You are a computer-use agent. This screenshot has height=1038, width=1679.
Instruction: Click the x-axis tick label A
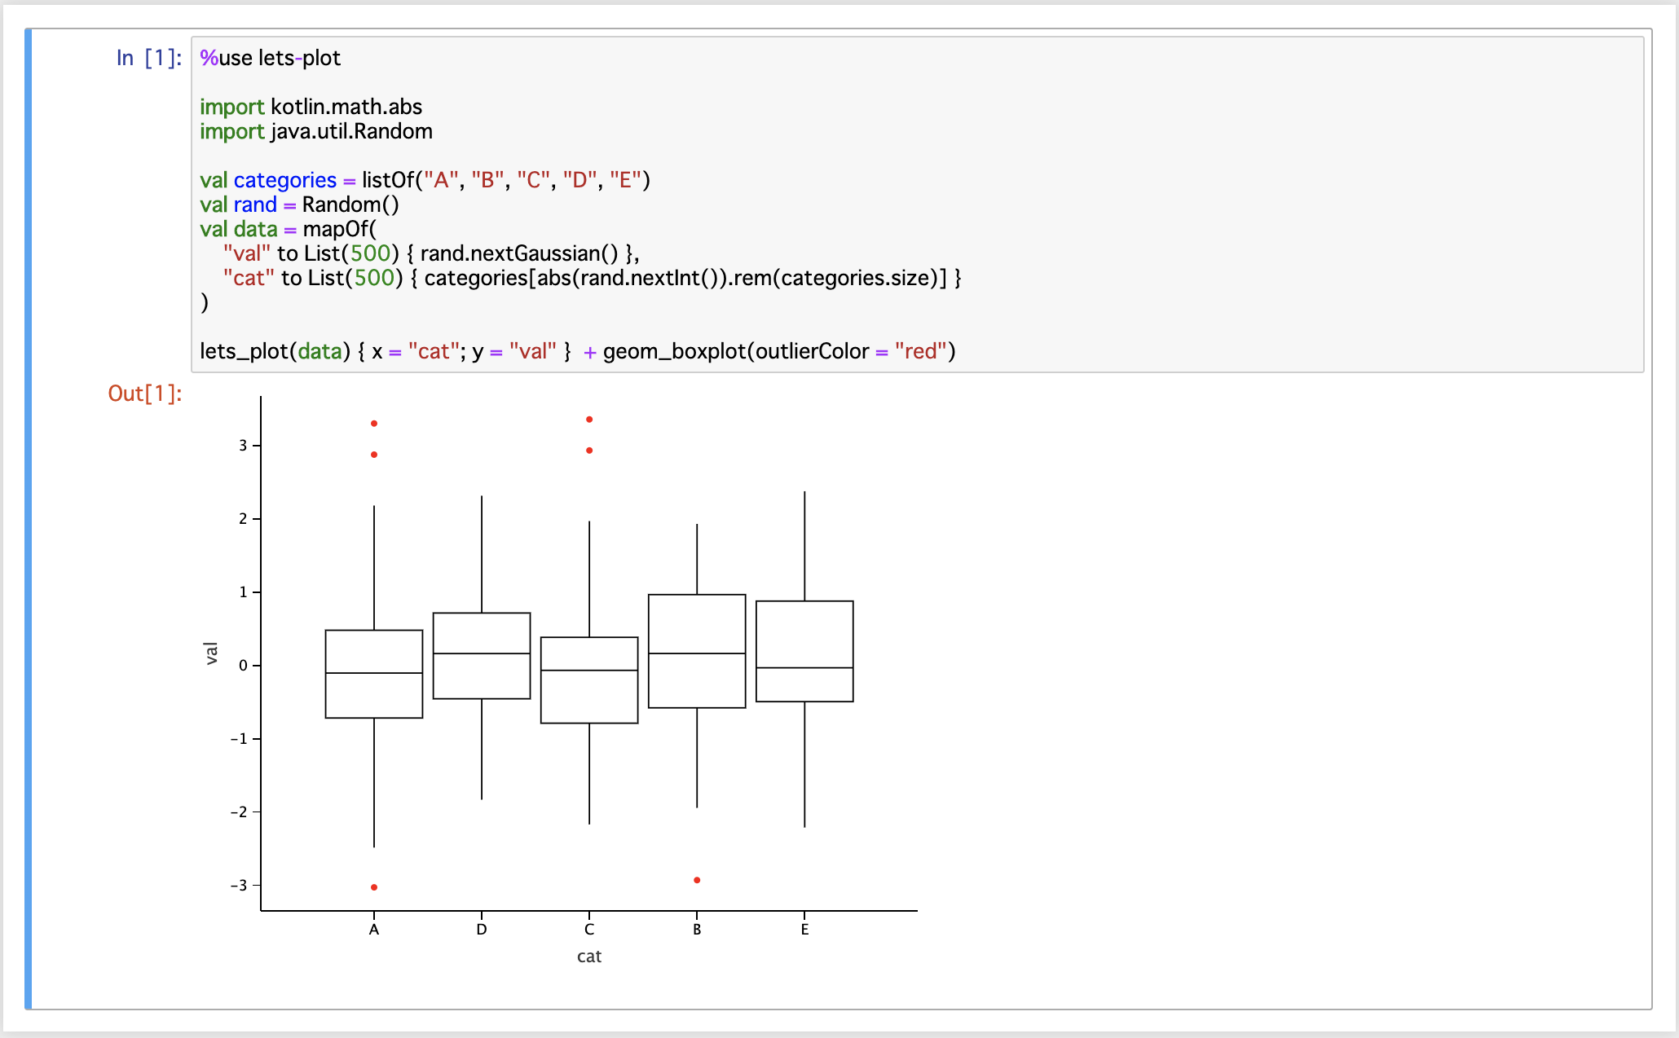point(374,930)
